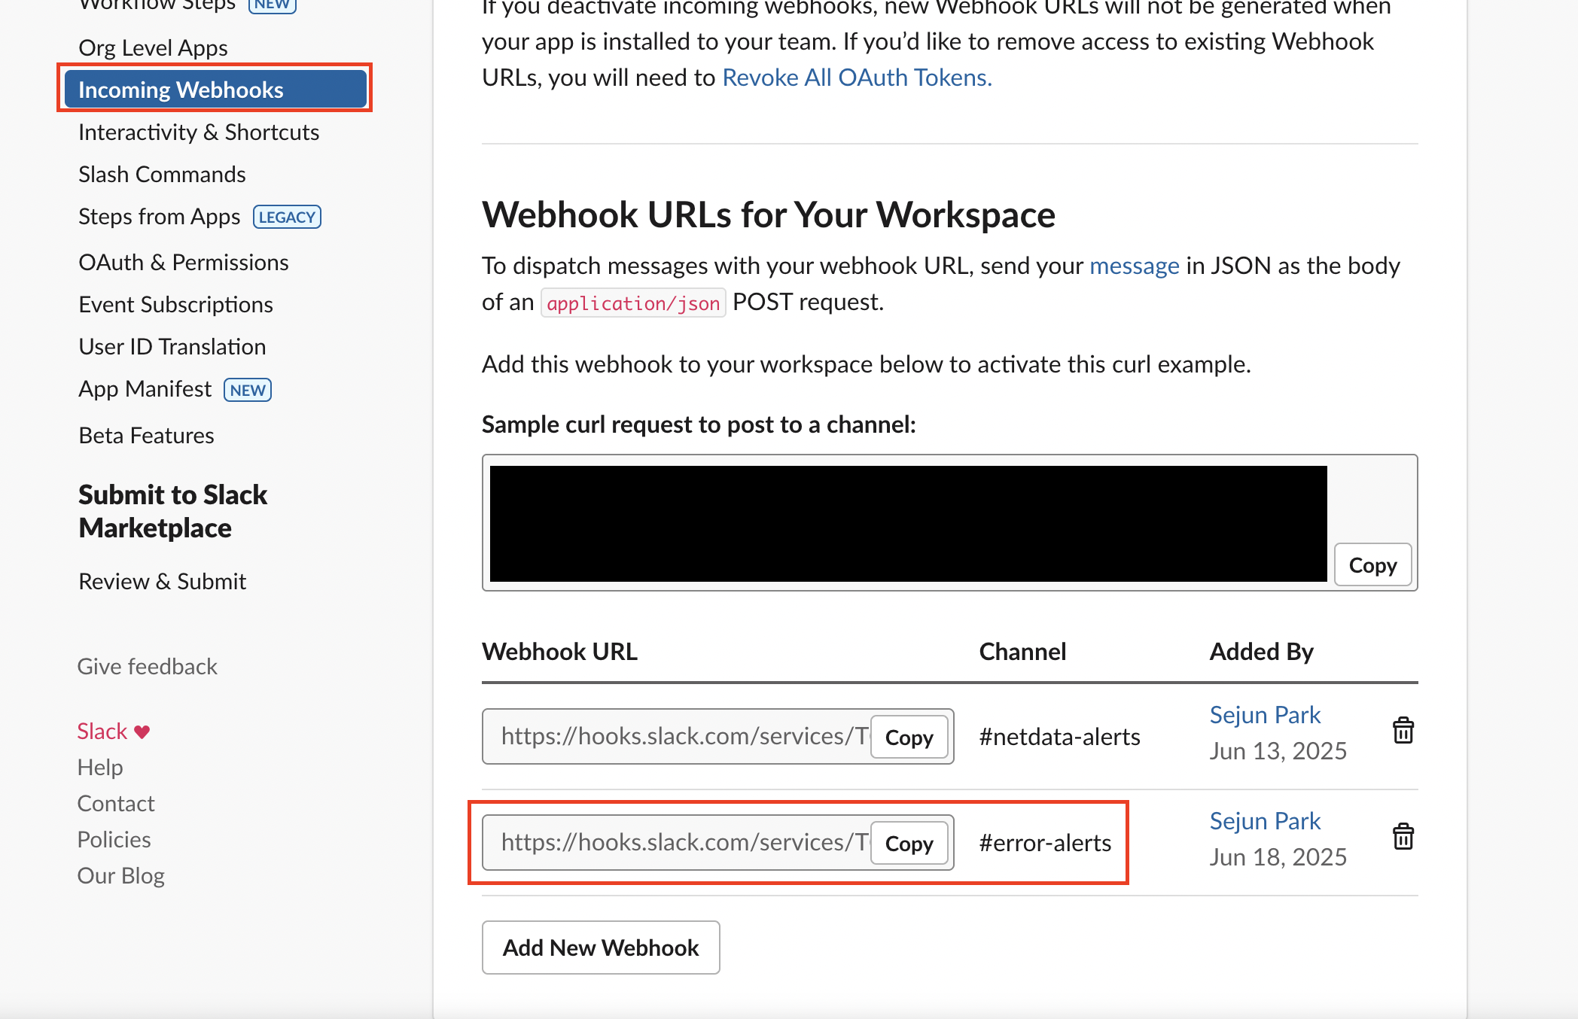This screenshot has width=1578, height=1019.
Task: Open Beta Features page
Action: tap(146, 435)
